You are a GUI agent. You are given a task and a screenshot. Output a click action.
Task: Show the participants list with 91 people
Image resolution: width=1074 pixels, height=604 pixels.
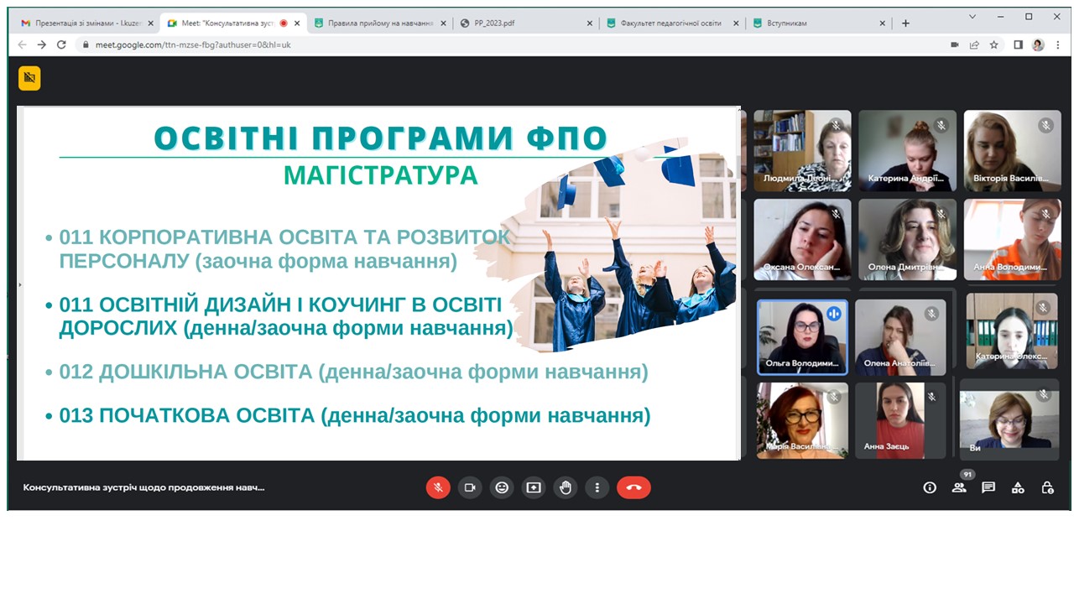[959, 487]
